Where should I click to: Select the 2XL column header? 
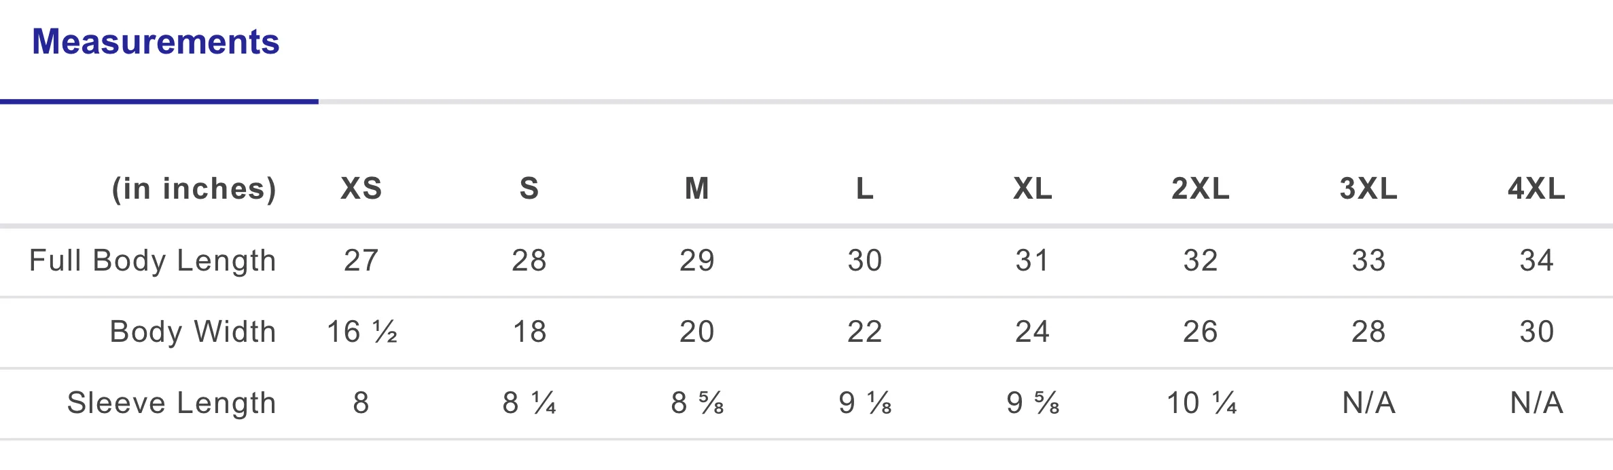point(1200,189)
